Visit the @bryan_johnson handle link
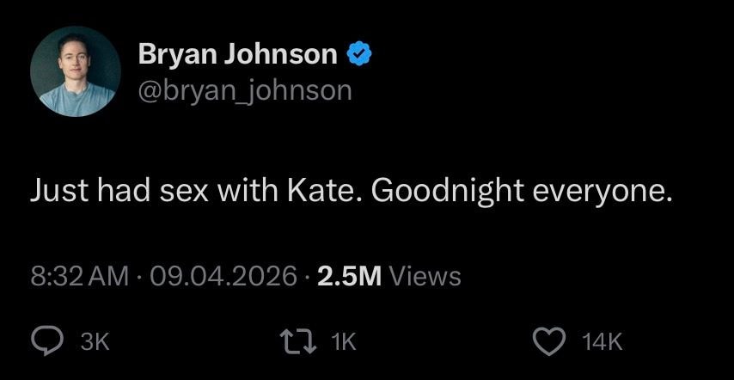Viewport: 734px width, 380px height. click(245, 89)
